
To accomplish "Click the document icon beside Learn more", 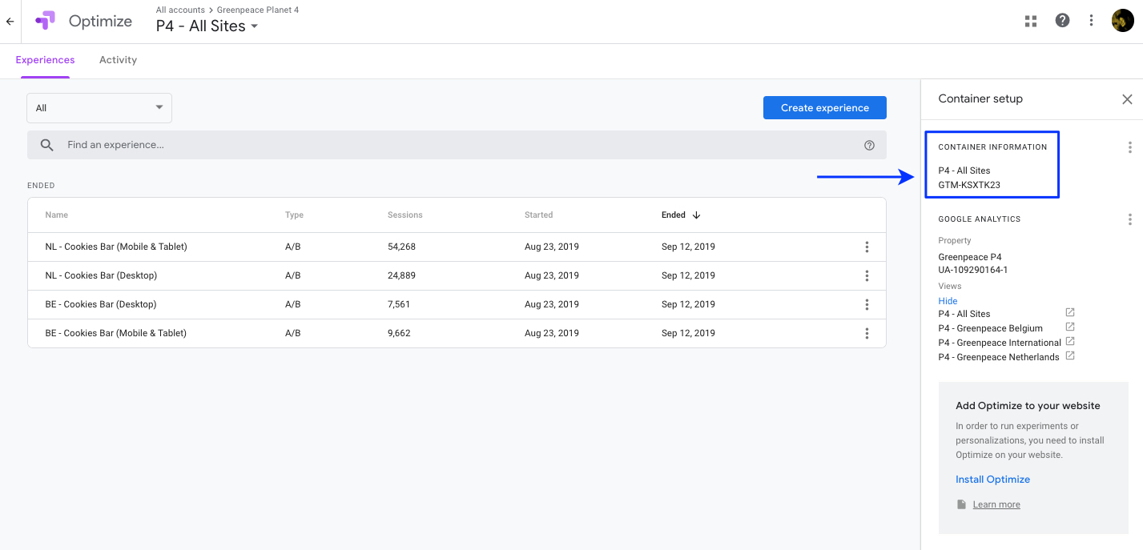I will pyautogui.click(x=961, y=504).
